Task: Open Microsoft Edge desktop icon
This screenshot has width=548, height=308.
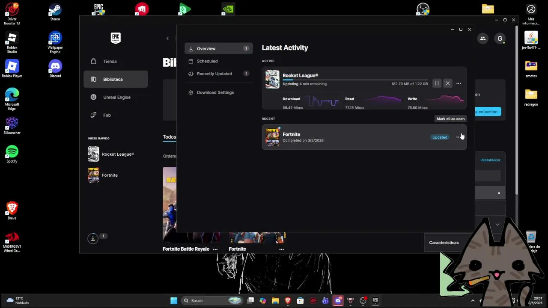Action: 12,99
